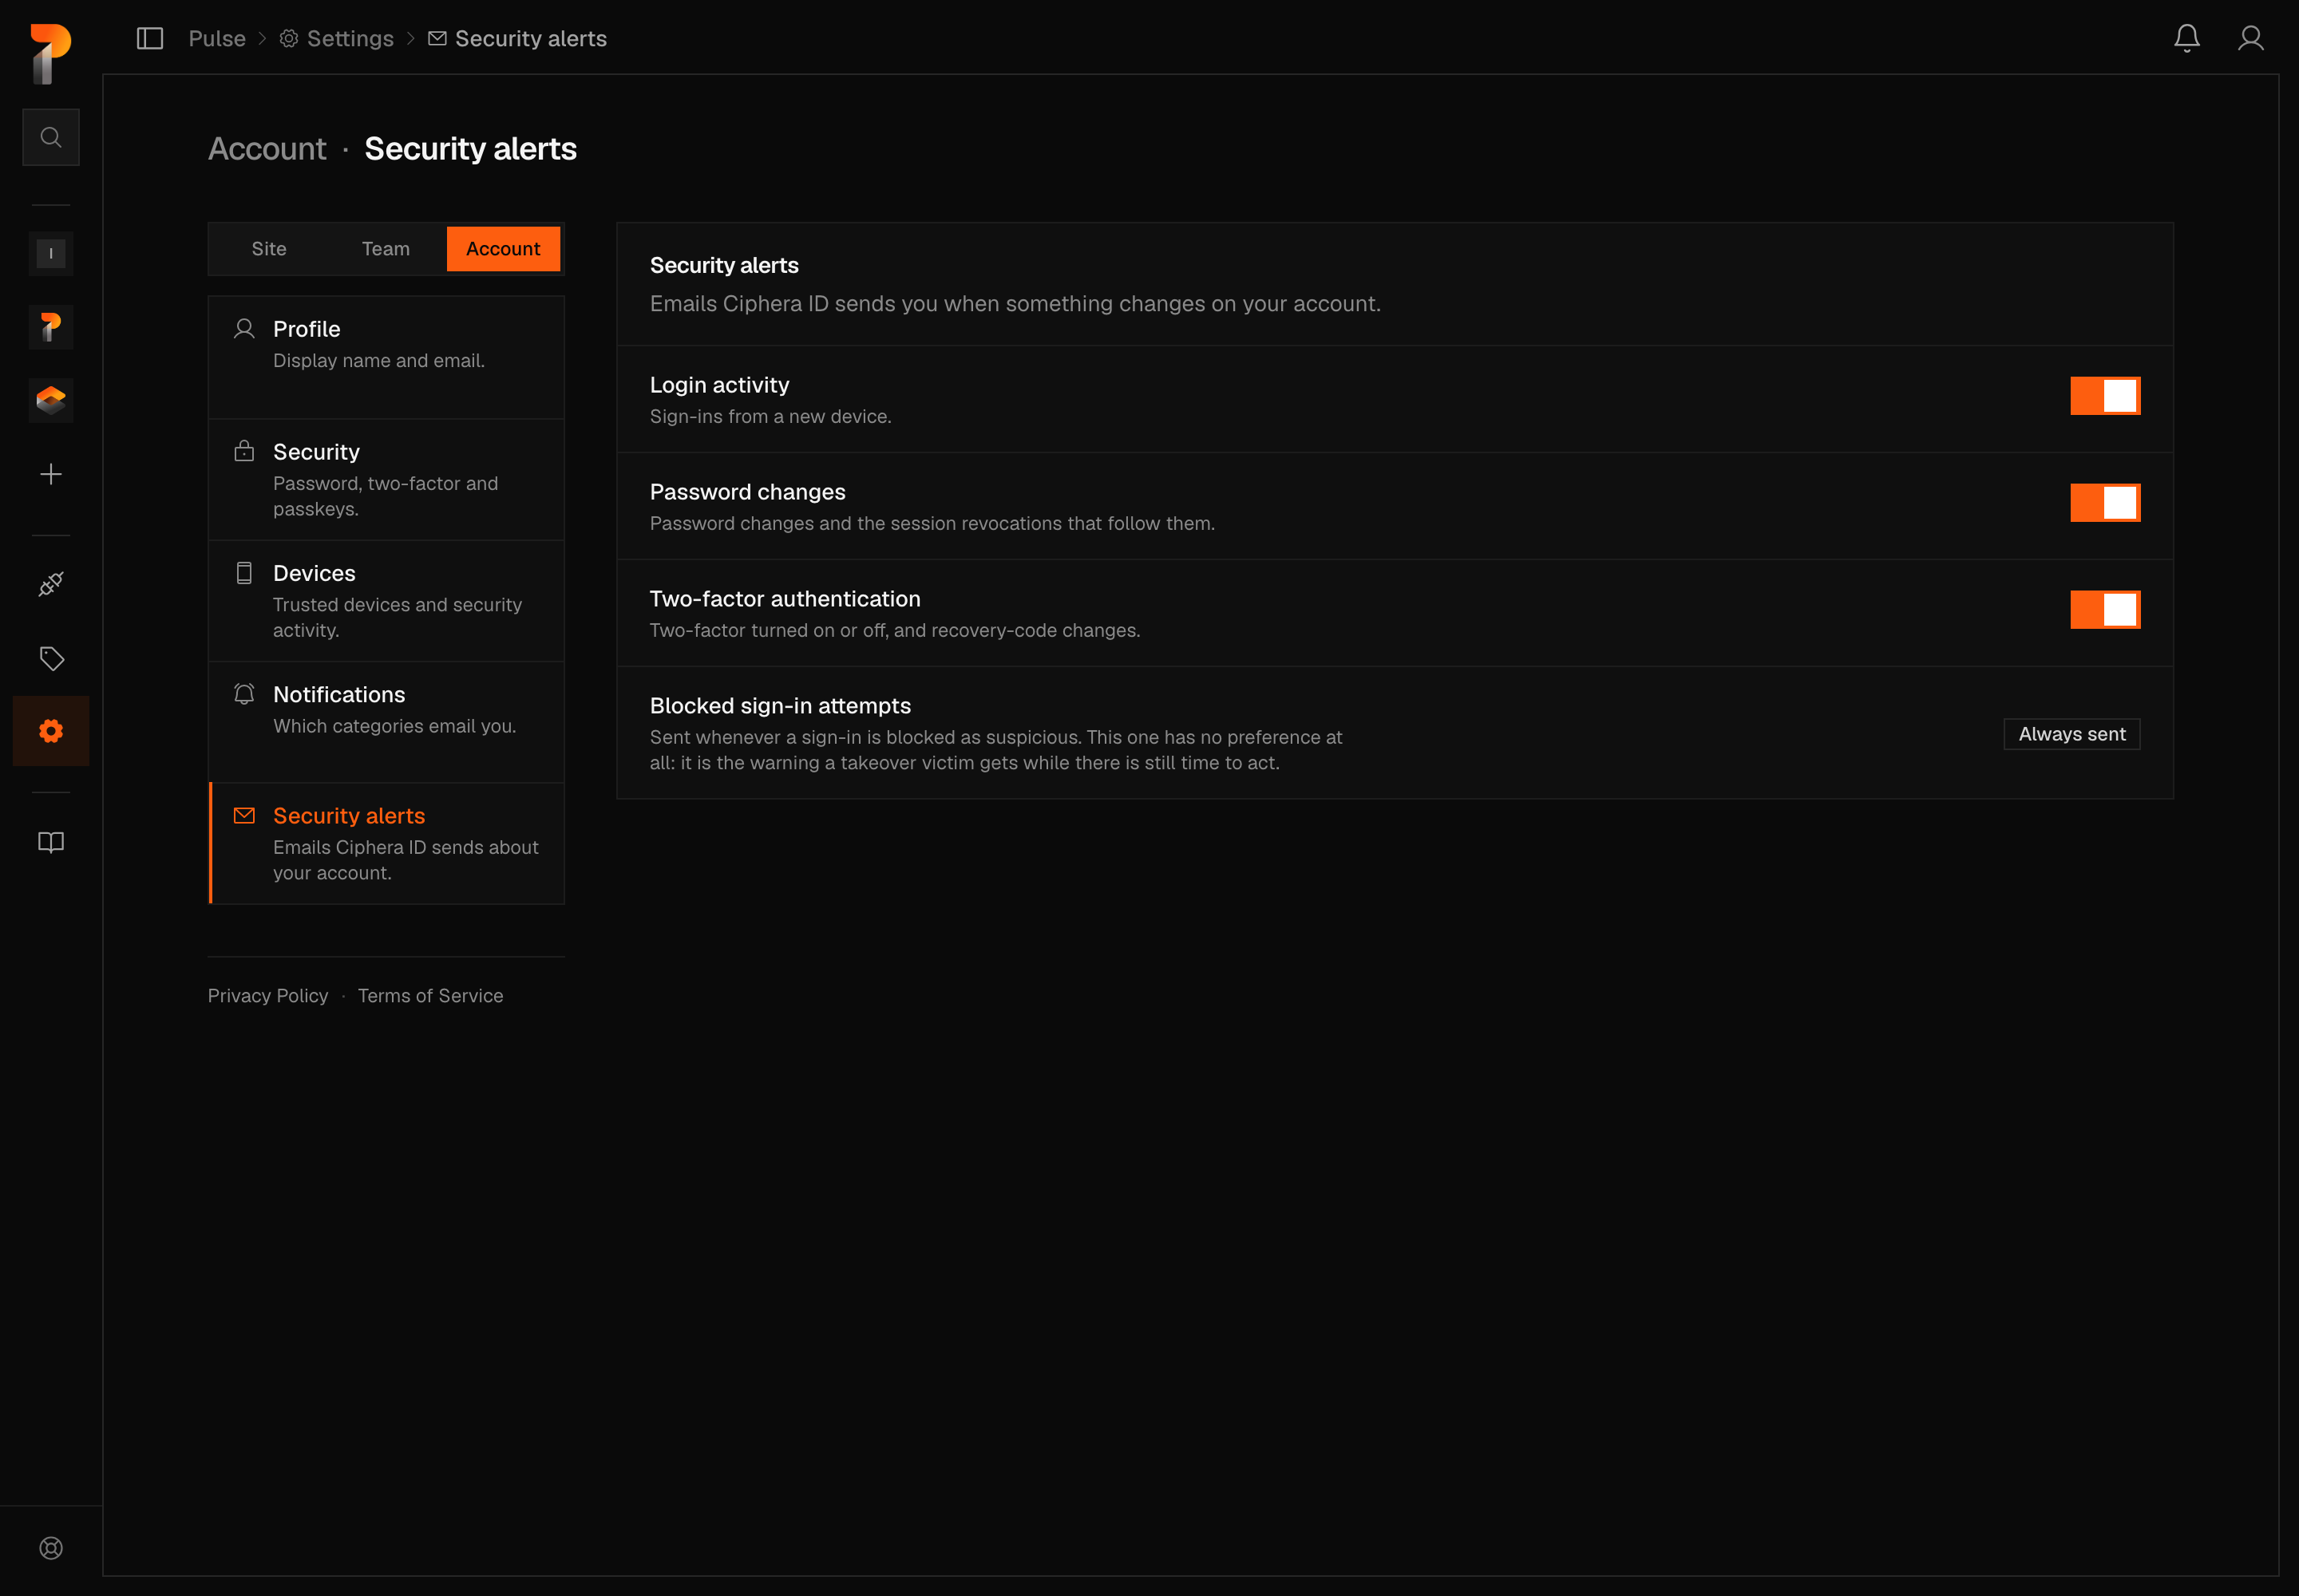This screenshot has width=2299, height=1596.
Task: Open the Notifications settings section
Action: tap(386, 722)
